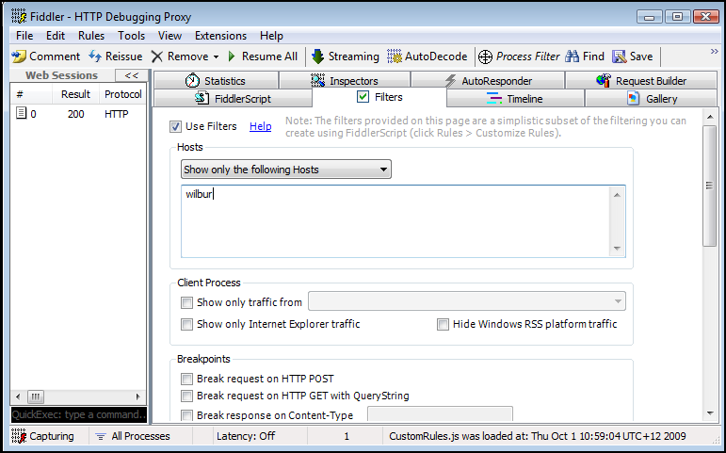The height and width of the screenshot is (453, 726).
Task: Click the Fiddler title bar app icon
Action: [x=19, y=17]
